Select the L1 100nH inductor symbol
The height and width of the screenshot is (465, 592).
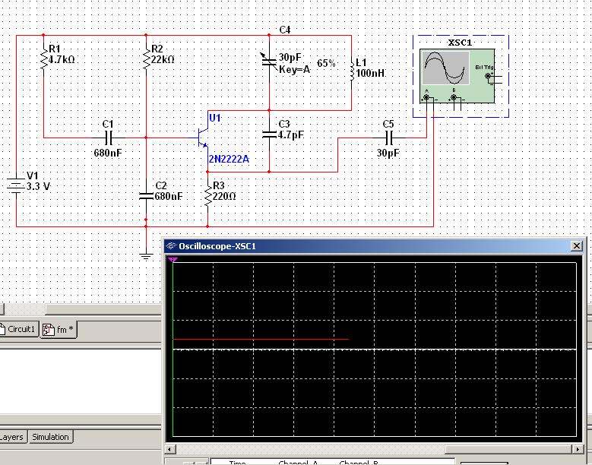coord(352,71)
